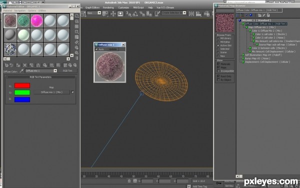The height and width of the screenshot is (188, 300).
Task: Enable Incompatible checkbox
Action: click(x=218, y=71)
